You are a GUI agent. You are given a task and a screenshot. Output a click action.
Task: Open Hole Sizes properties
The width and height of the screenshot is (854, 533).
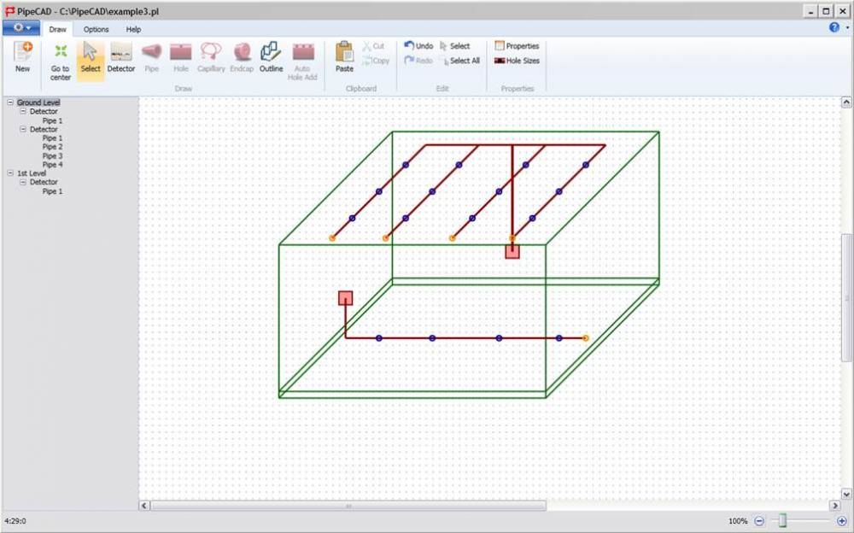pyautogui.click(x=518, y=61)
